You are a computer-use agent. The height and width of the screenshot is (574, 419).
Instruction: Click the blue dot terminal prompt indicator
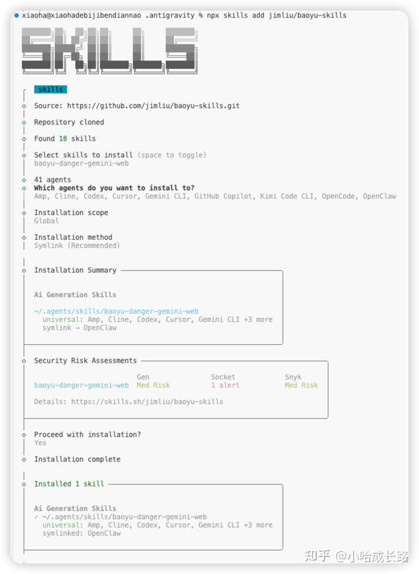(x=16, y=15)
